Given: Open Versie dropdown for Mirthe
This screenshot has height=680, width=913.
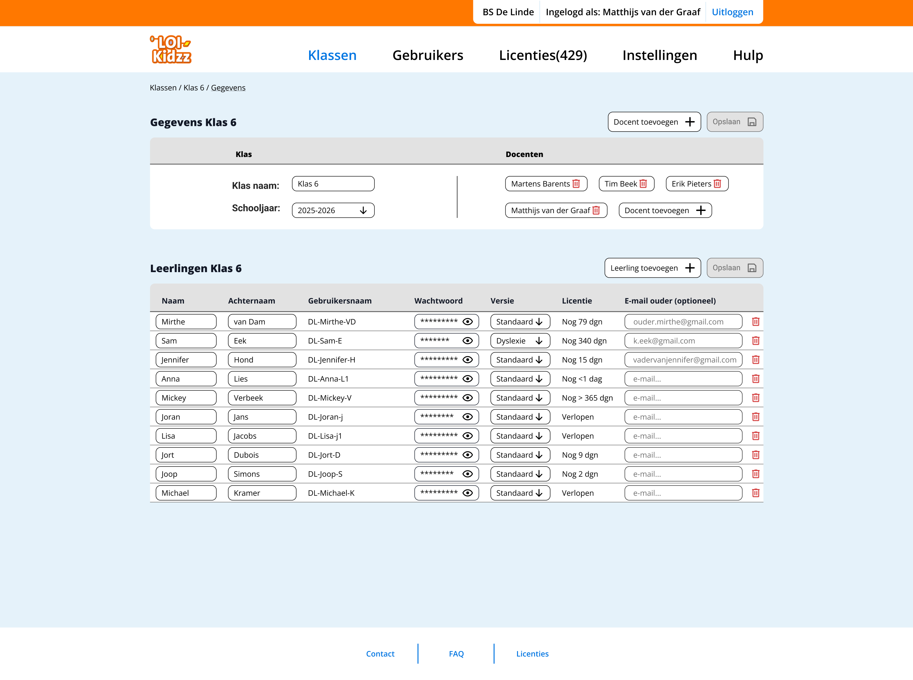Looking at the screenshot, I should [x=520, y=322].
